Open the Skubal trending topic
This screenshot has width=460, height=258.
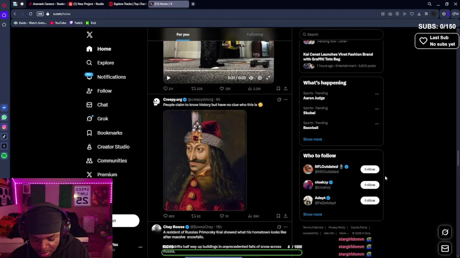tap(309, 113)
